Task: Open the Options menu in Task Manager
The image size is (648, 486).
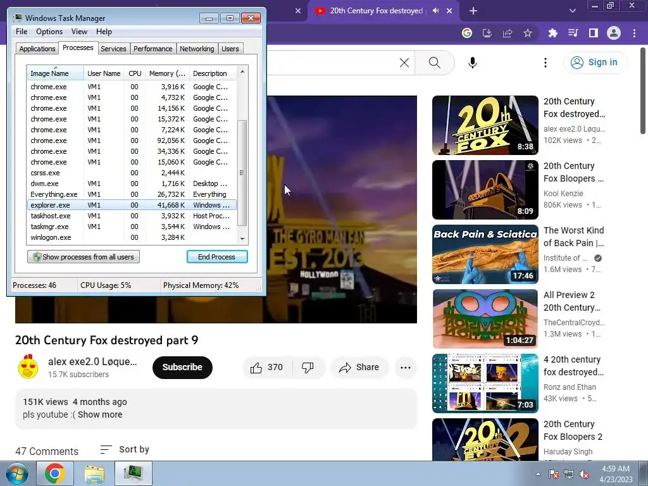Action: click(x=49, y=32)
